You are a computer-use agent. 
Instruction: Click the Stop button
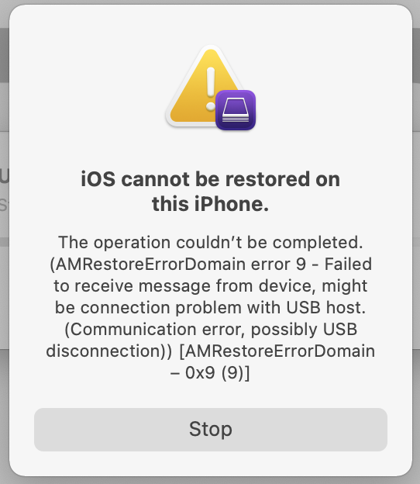click(211, 430)
